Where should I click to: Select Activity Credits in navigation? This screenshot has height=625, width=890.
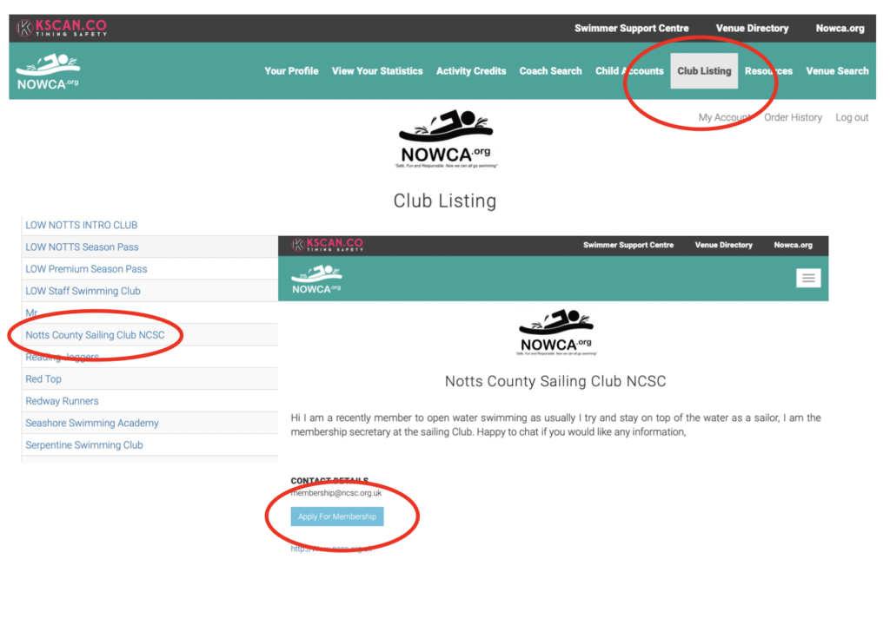471,71
